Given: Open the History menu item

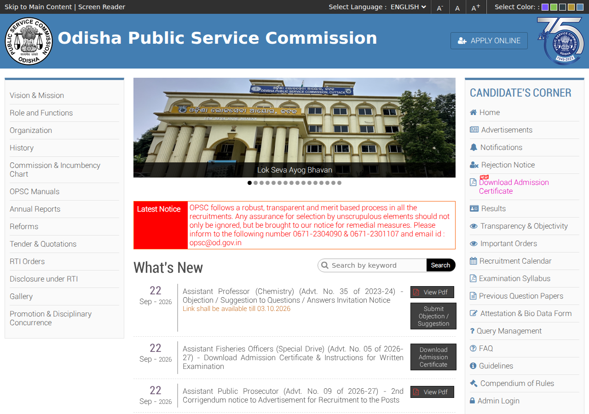Looking at the screenshot, I should click(x=22, y=148).
